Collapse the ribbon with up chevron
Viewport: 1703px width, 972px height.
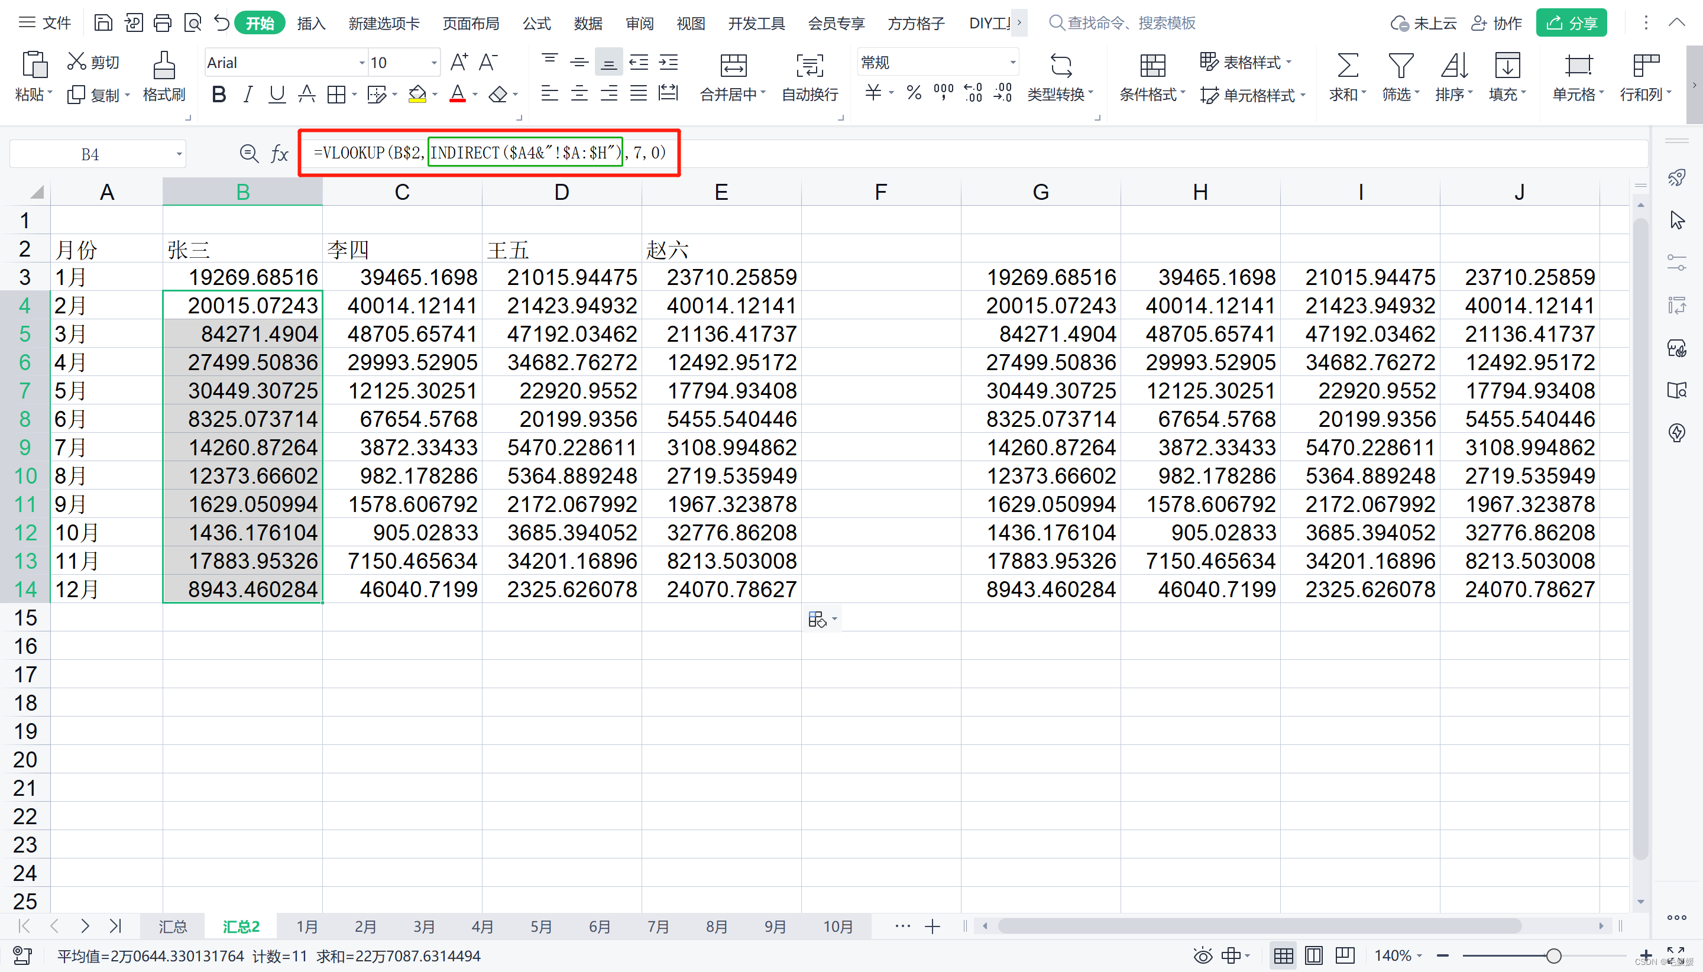(x=1676, y=22)
